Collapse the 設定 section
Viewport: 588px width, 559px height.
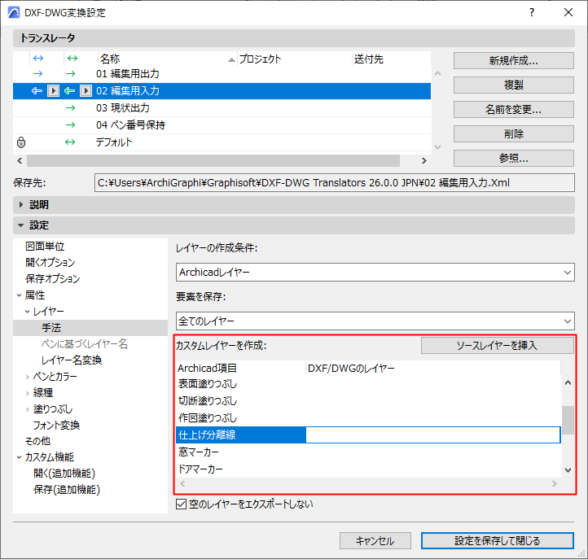click(x=21, y=225)
